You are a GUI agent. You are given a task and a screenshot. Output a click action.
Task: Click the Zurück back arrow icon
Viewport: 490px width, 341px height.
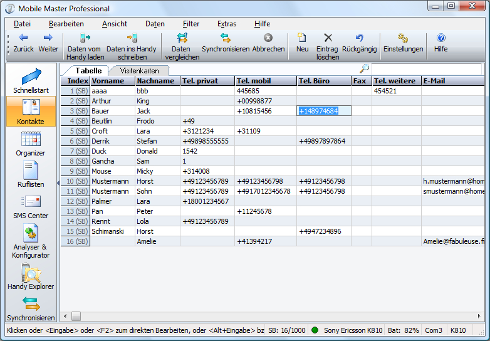pyautogui.click(x=23, y=39)
